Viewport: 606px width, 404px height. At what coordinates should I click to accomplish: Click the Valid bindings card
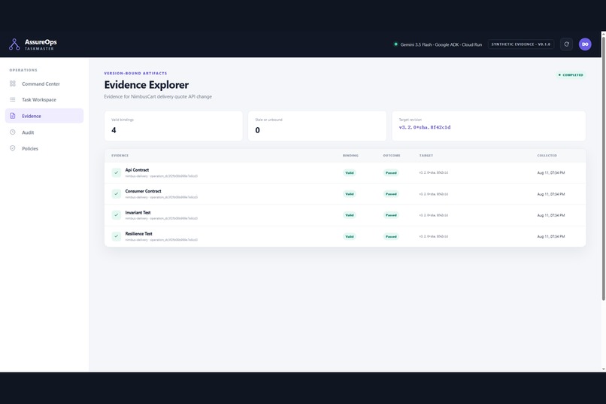(x=174, y=126)
